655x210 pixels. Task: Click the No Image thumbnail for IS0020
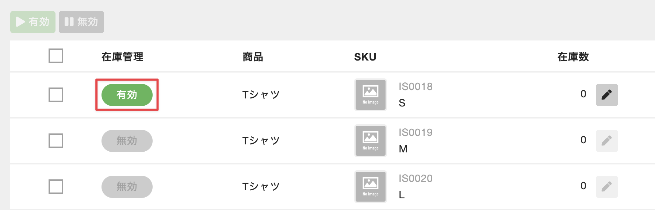(370, 187)
